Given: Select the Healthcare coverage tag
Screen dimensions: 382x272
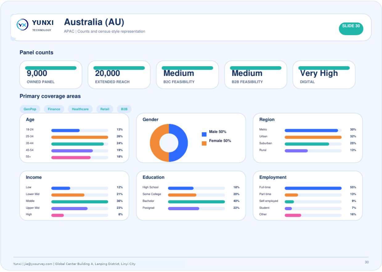Looking at the screenshot, I should (x=80, y=109).
